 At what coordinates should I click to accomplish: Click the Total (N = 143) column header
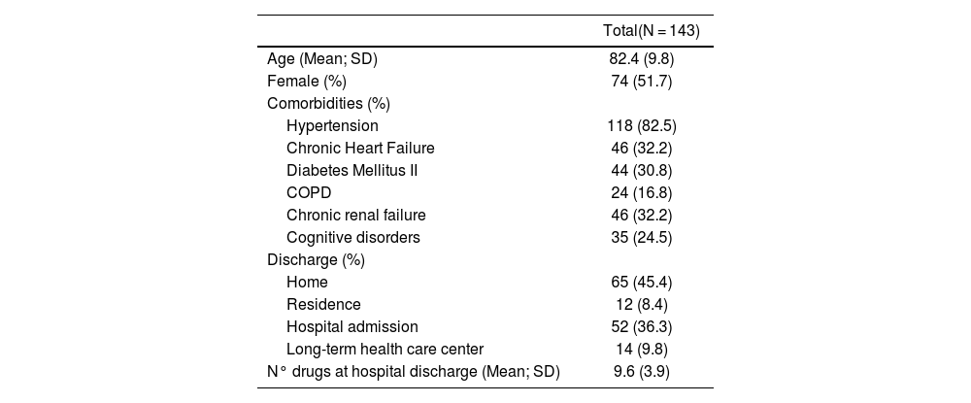tap(652, 31)
